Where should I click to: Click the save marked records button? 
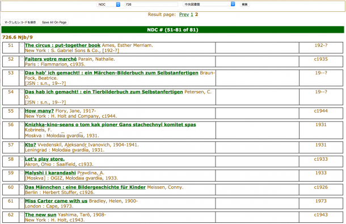pos(20,22)
